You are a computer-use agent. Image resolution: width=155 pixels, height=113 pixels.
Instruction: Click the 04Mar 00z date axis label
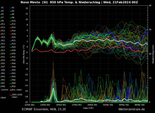[x=124, y=105]
